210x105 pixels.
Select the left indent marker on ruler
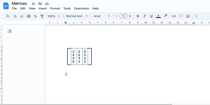point(66,23)
